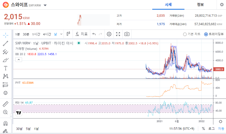Click the Swipe coin logo

(6, 5)
